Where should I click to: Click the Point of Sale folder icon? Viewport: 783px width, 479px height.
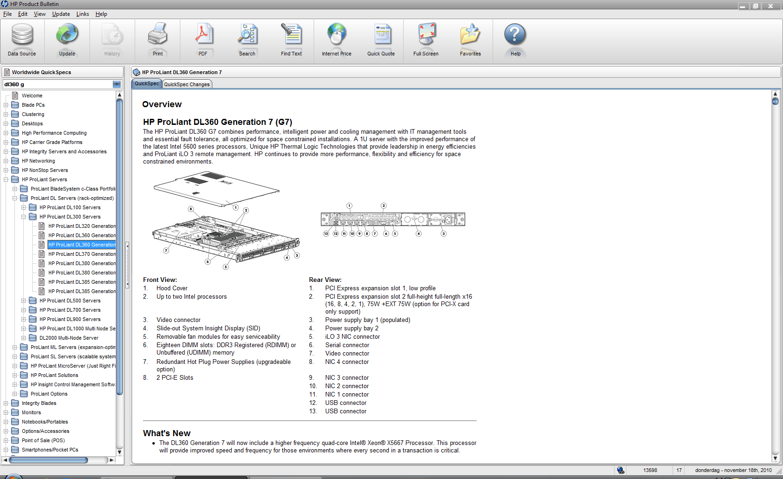coord(15,440)
